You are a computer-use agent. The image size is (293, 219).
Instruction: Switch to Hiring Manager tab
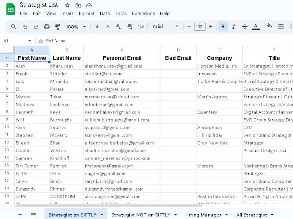203,215
